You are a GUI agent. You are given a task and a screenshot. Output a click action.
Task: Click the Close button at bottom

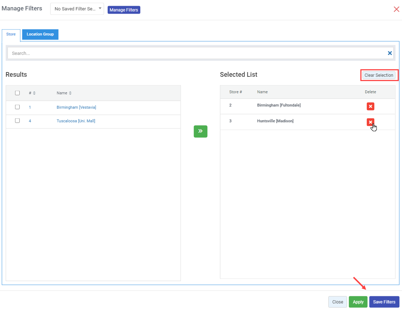coord(338,302)
